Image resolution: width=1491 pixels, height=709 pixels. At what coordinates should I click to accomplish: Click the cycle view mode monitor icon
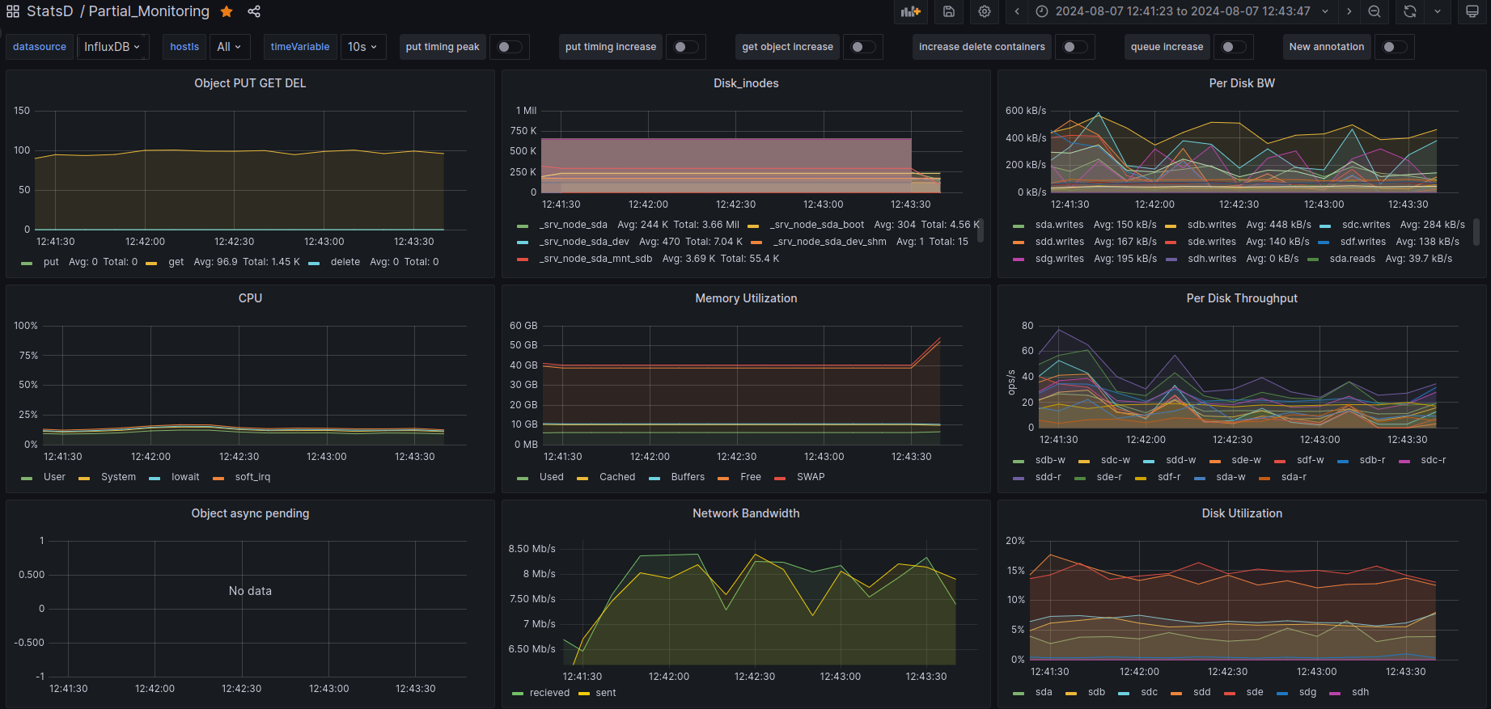click(1472, 11)
